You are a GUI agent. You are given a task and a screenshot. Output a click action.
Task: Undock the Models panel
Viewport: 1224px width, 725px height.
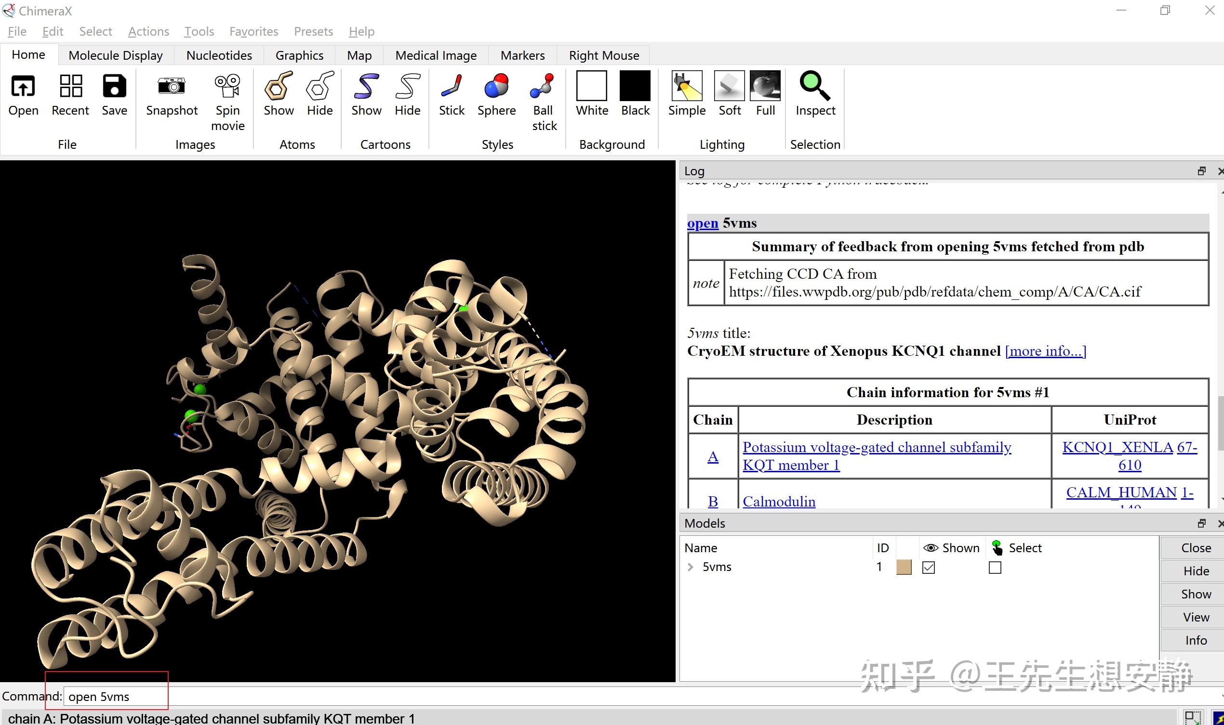pos(1201,523)
